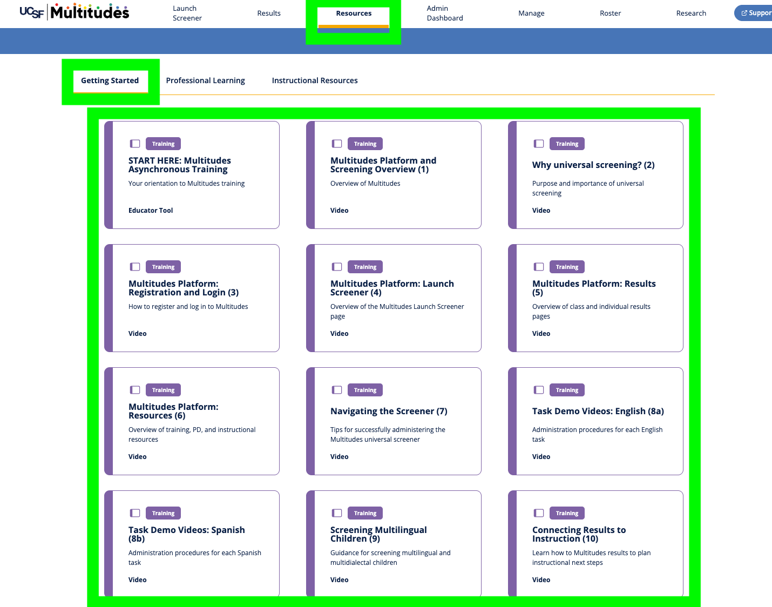Click 'Video' label on Launch Screener (4) card
The height and width of the screenshot is (607, 772).
click(x=339, y=334)
